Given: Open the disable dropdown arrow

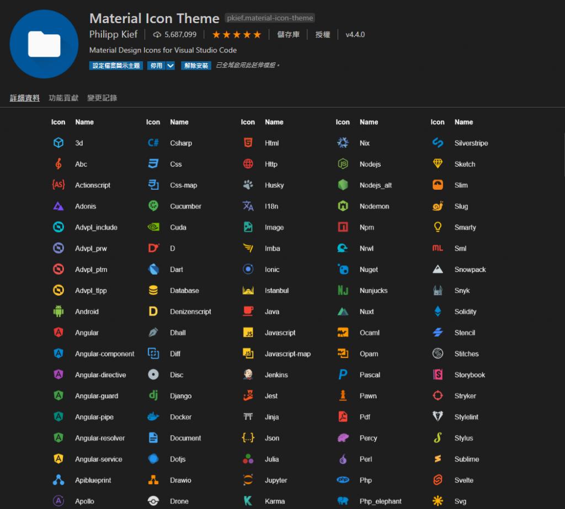Looking at the screenshot, I should tap(170, 66).
